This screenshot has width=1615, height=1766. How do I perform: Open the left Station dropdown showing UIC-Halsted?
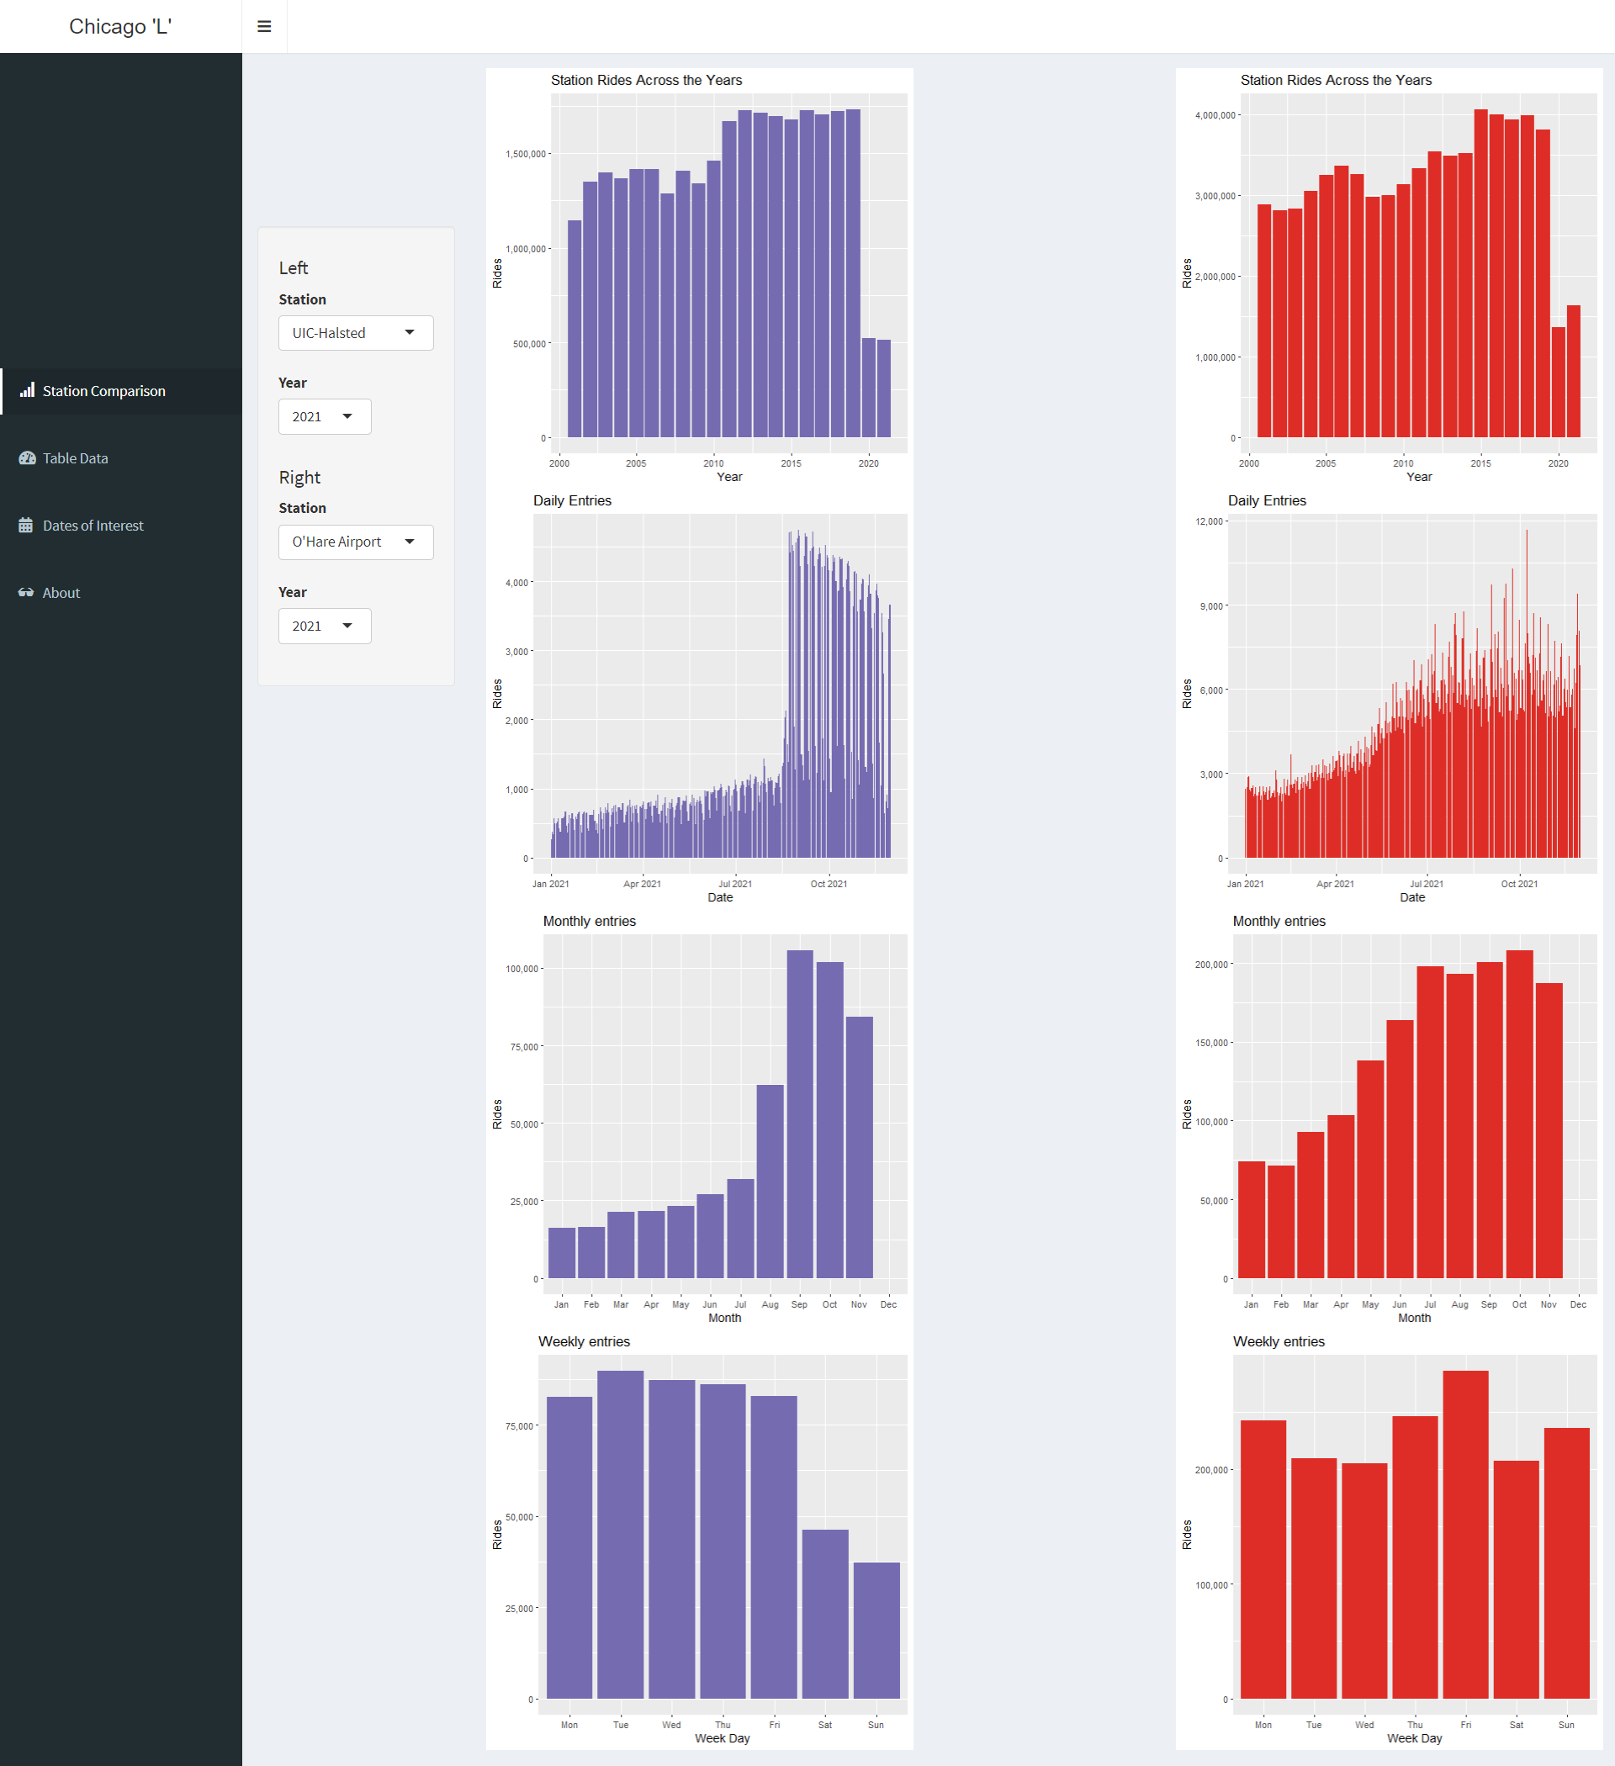[355, 333]
